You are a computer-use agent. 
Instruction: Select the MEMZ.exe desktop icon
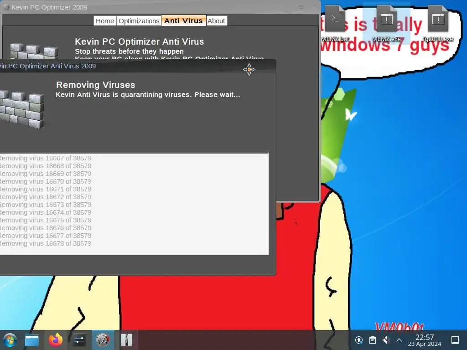pyautogui.click(x=387, y=23)
